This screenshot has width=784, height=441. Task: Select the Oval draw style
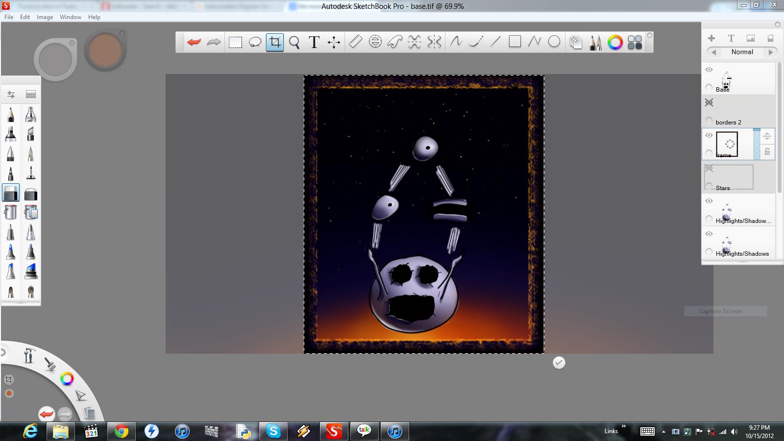(x=554, y=42)
